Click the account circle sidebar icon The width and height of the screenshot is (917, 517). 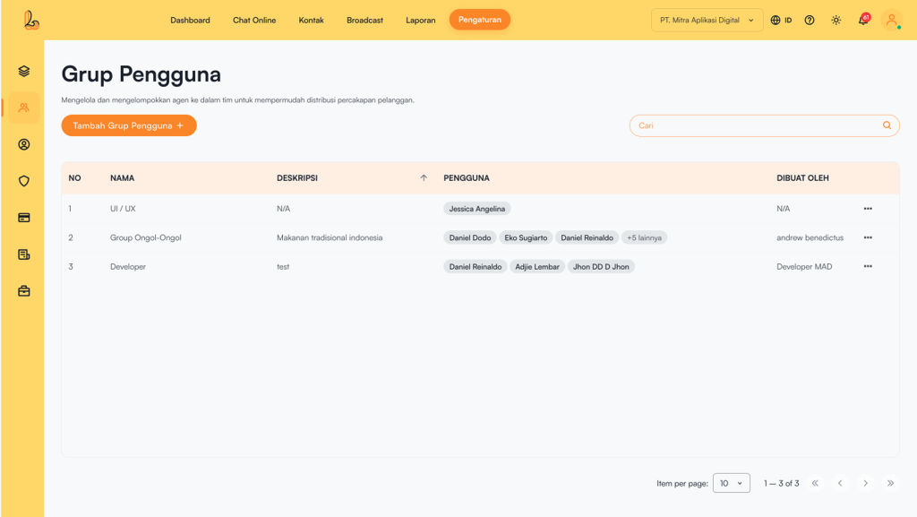coord(24,144)
